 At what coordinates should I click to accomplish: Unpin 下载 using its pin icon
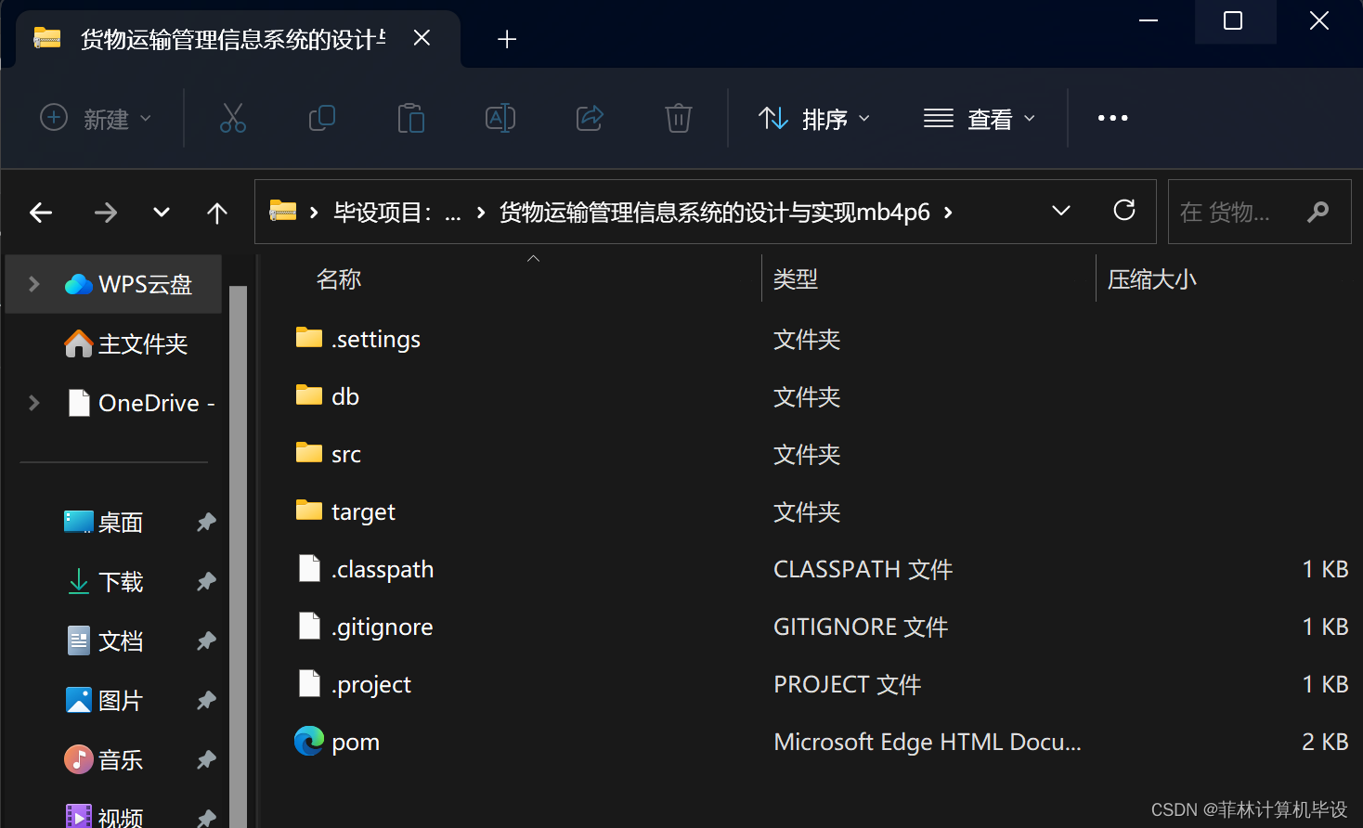click(206, 582)
